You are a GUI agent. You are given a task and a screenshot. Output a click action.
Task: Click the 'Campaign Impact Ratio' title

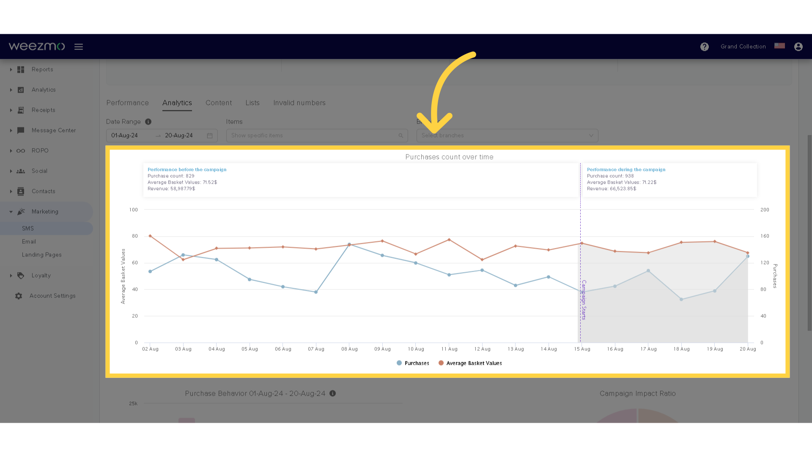coord(637,394)
